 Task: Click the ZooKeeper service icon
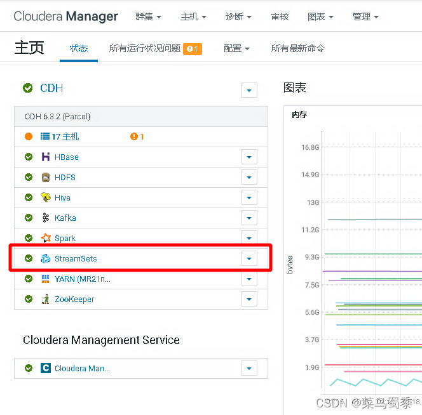(46, 299)
